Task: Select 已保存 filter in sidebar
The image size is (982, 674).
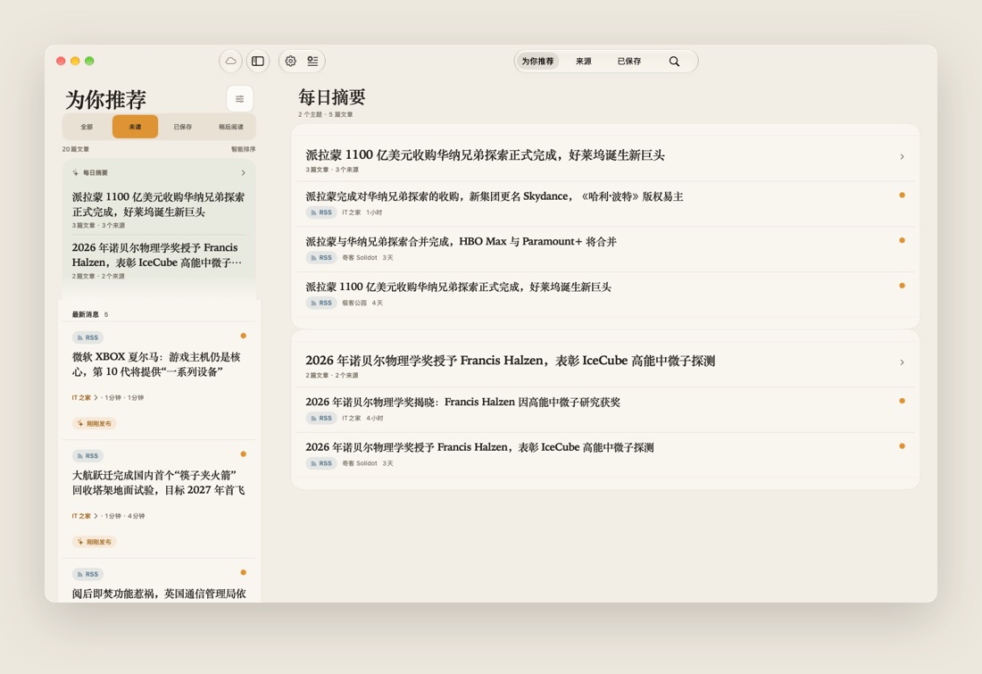Action: (183, 127)
